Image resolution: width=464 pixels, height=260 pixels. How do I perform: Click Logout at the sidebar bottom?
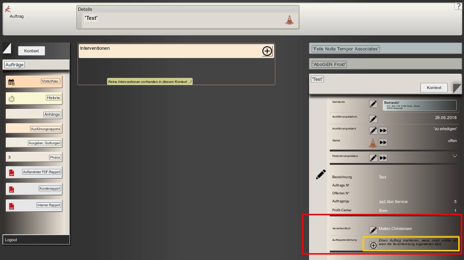click(11, 240)
